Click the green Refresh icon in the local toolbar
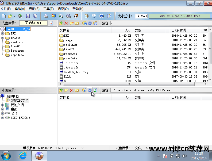 95,90
